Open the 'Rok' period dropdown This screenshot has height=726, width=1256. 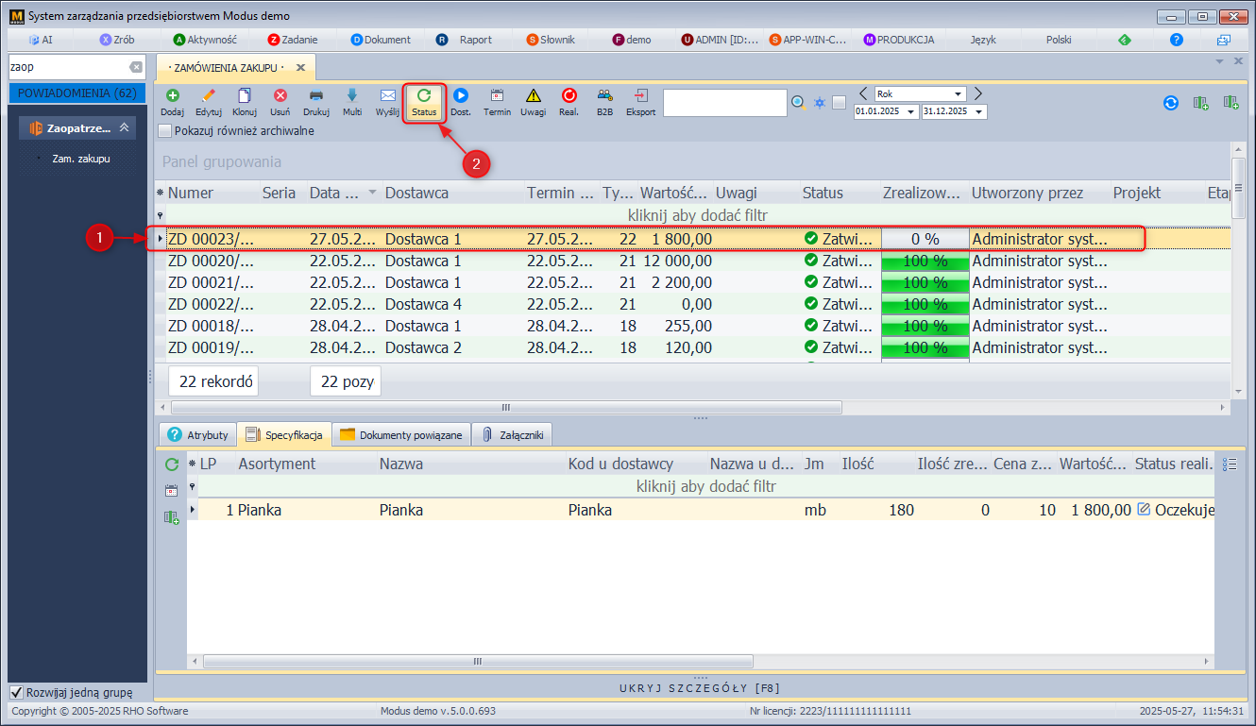tap(959, 94)
